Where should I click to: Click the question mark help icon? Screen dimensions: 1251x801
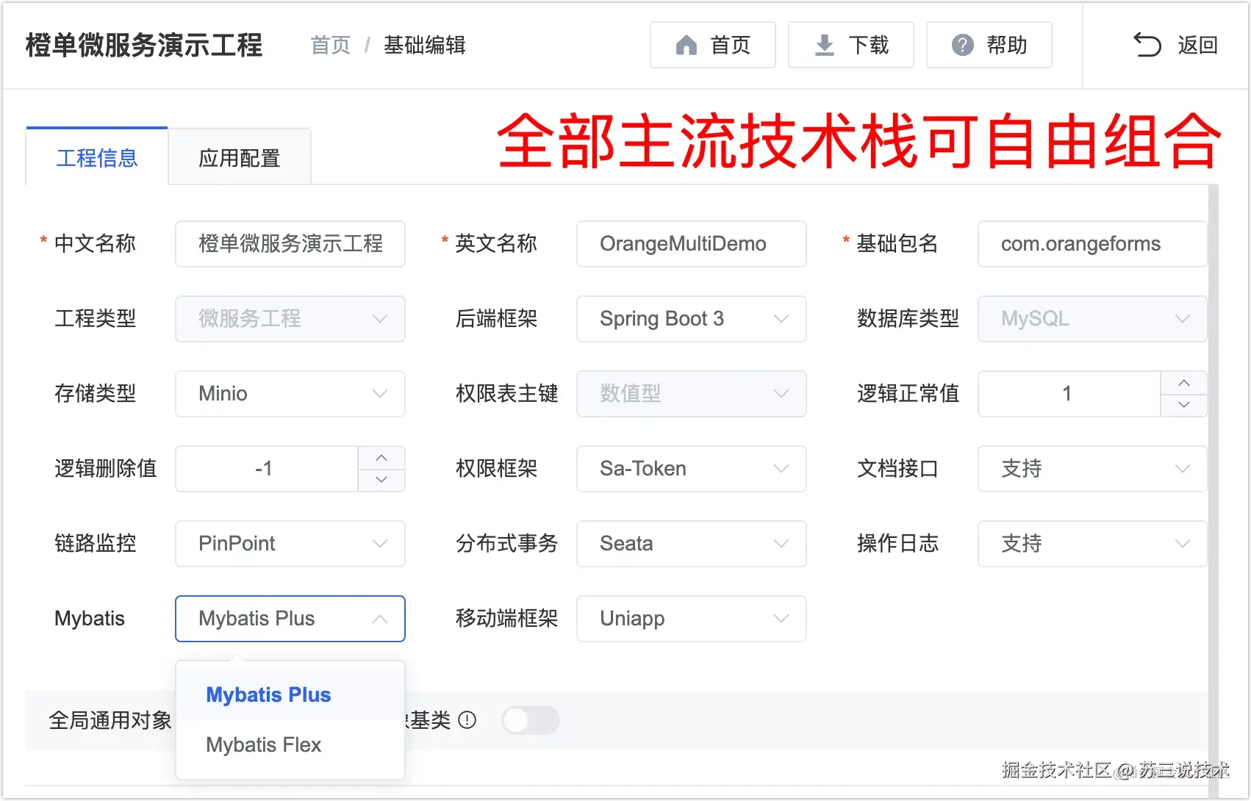click(x=962, y=46)
